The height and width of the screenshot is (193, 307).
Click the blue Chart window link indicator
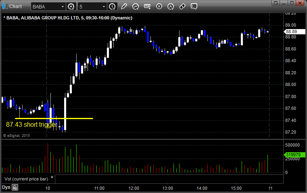pyautogui.click(x=5, y=6)
